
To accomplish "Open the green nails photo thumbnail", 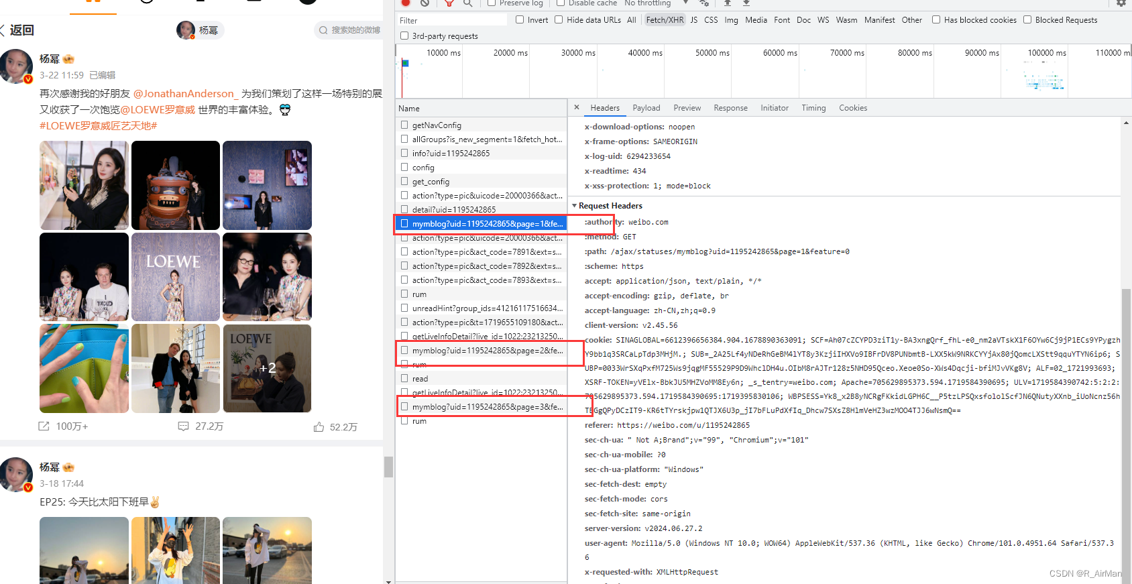I will pos(84,368).
